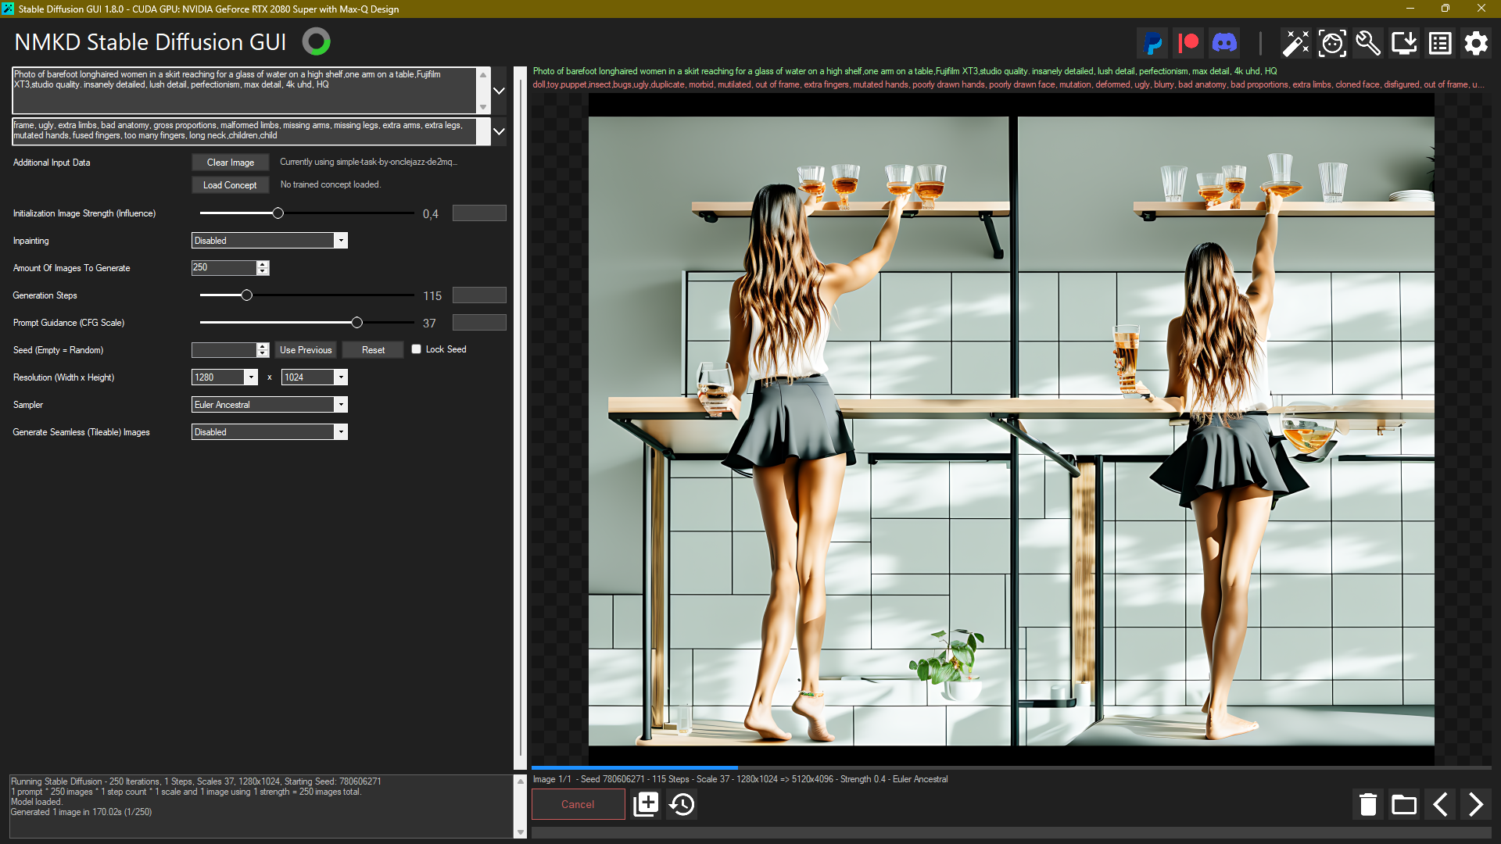Open the Patreon icon
The height and width of the screenshot is (844, 1501).
1189,43
